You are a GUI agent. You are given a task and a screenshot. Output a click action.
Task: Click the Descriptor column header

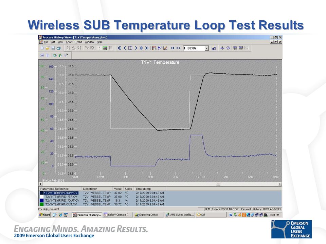97,189
